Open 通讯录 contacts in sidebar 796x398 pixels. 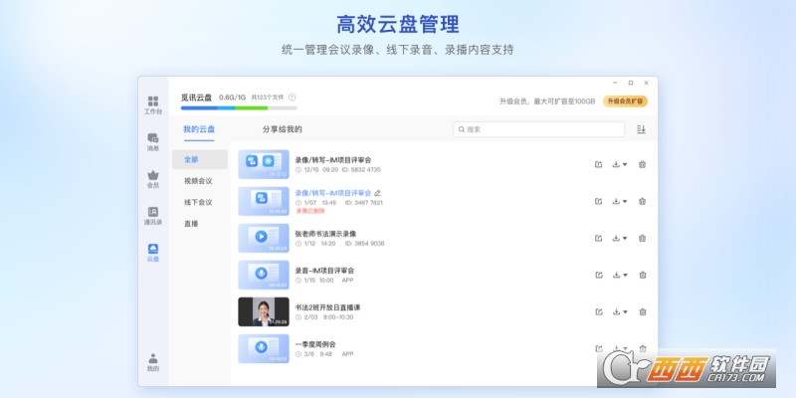152,216
